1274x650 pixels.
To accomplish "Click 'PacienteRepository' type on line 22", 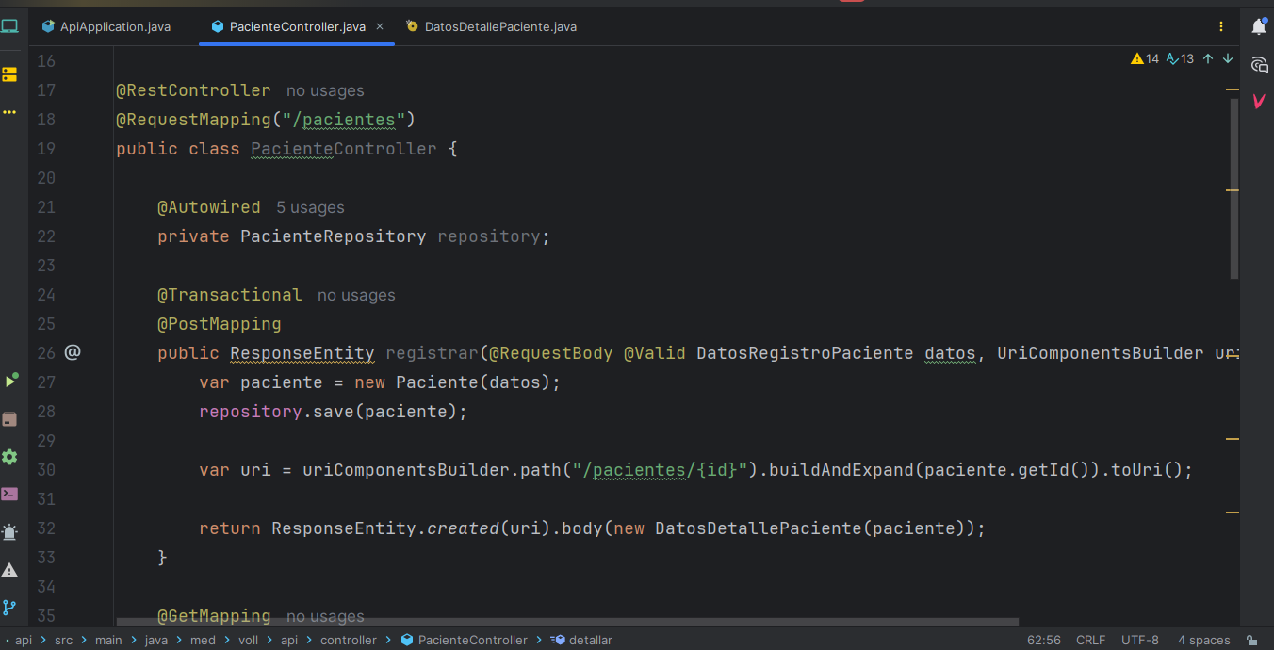I will [334, 236].
